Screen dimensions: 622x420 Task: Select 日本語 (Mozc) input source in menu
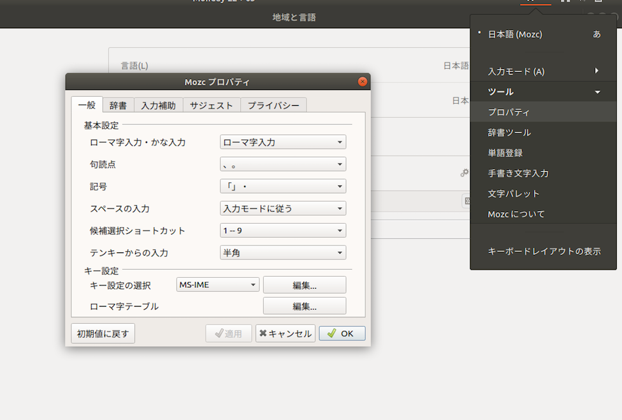pyautogui.click(x=543, y=34)
